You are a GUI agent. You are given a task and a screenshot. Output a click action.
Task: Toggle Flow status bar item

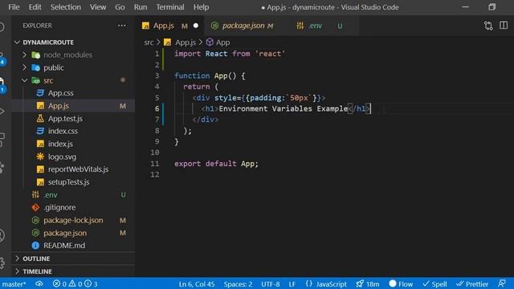[401, 283]
